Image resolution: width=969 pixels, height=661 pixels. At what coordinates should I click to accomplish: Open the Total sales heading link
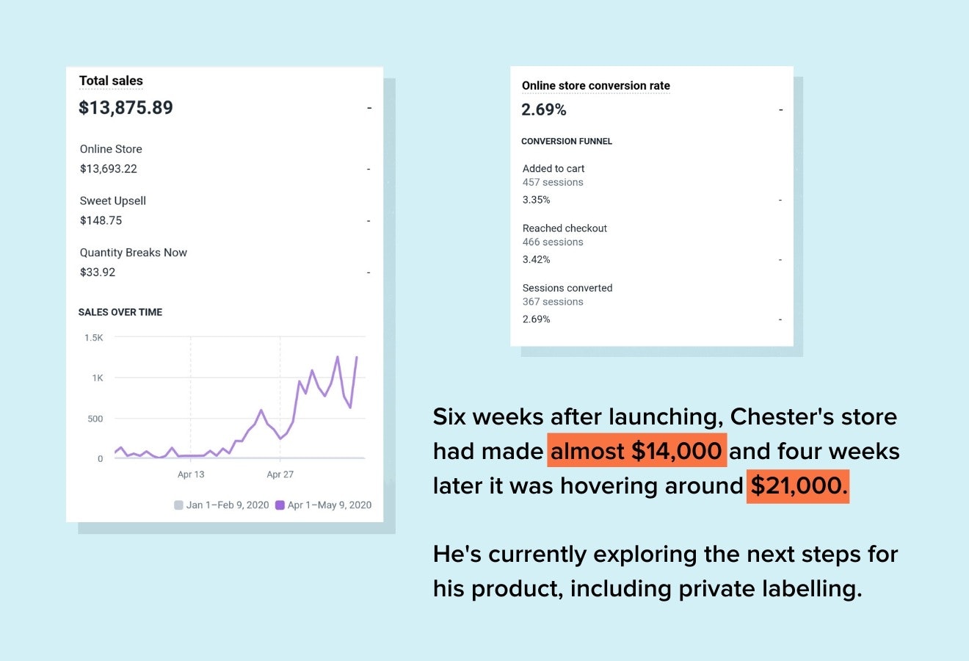pos(111,81)
